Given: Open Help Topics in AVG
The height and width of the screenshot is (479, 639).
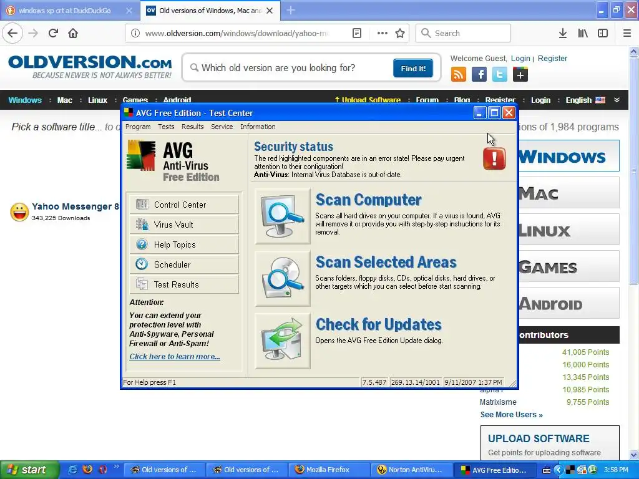Looking at the screenshot, I should click(x=184, y=244).
